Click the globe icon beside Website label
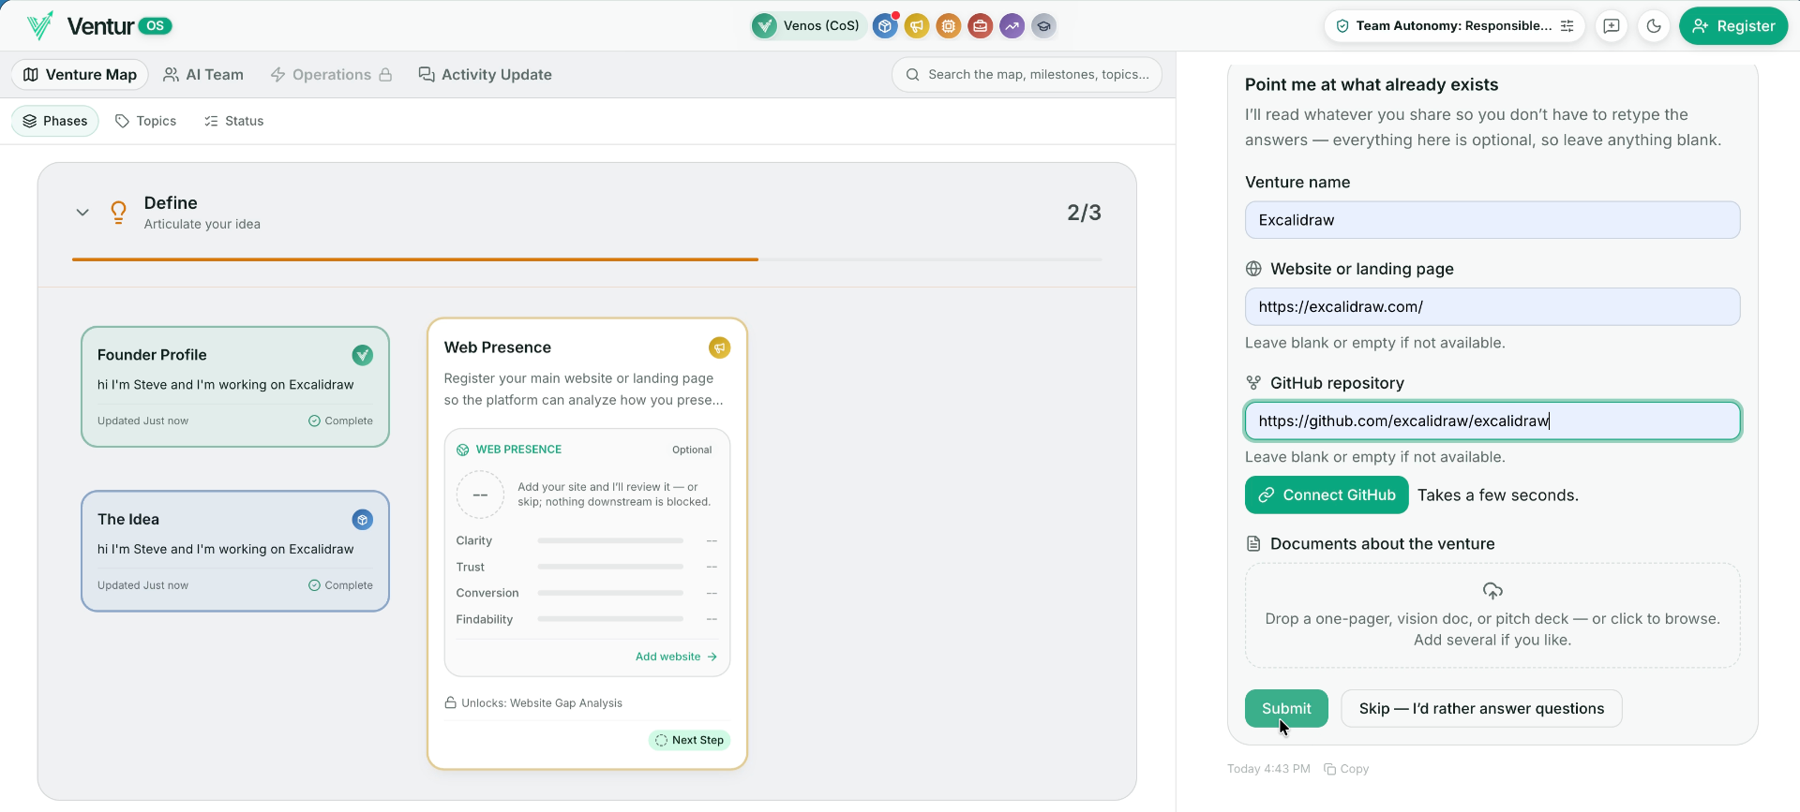This screenshot has width=1800, height=812. tap(1253, 269)
